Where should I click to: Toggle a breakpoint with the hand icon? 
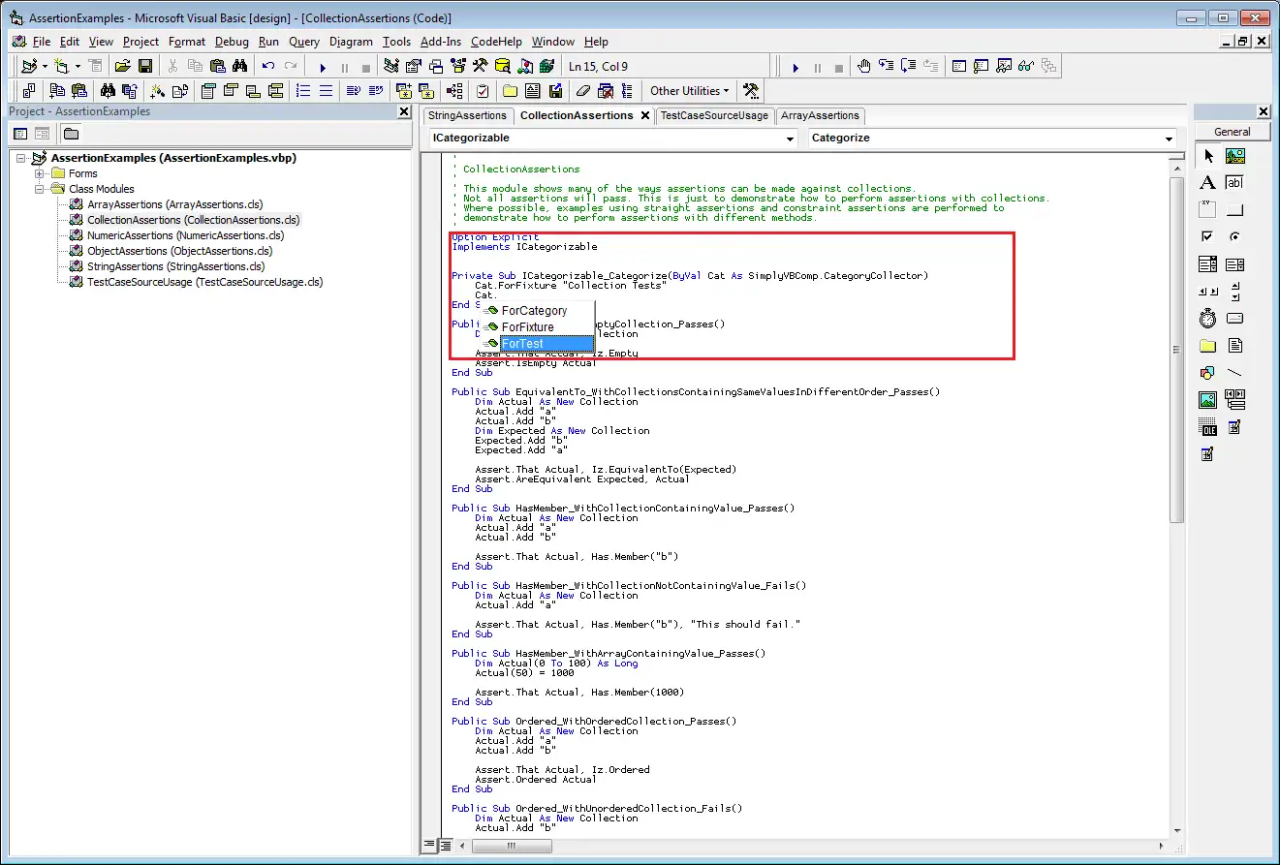[x=864, y=67]
